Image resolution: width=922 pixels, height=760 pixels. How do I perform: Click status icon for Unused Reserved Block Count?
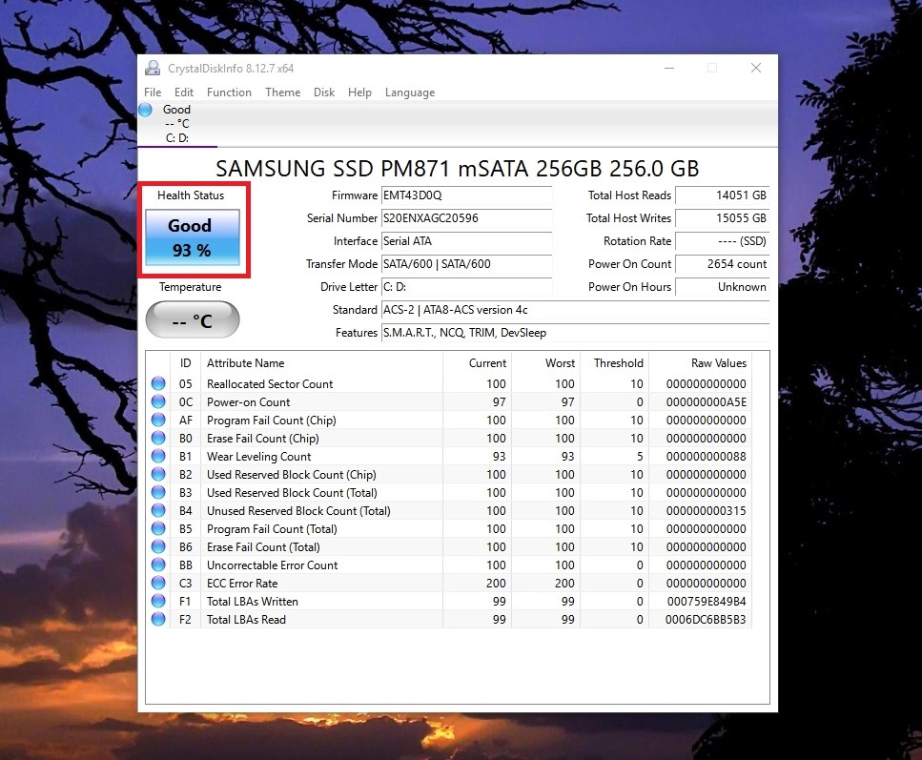pos(158,510)
